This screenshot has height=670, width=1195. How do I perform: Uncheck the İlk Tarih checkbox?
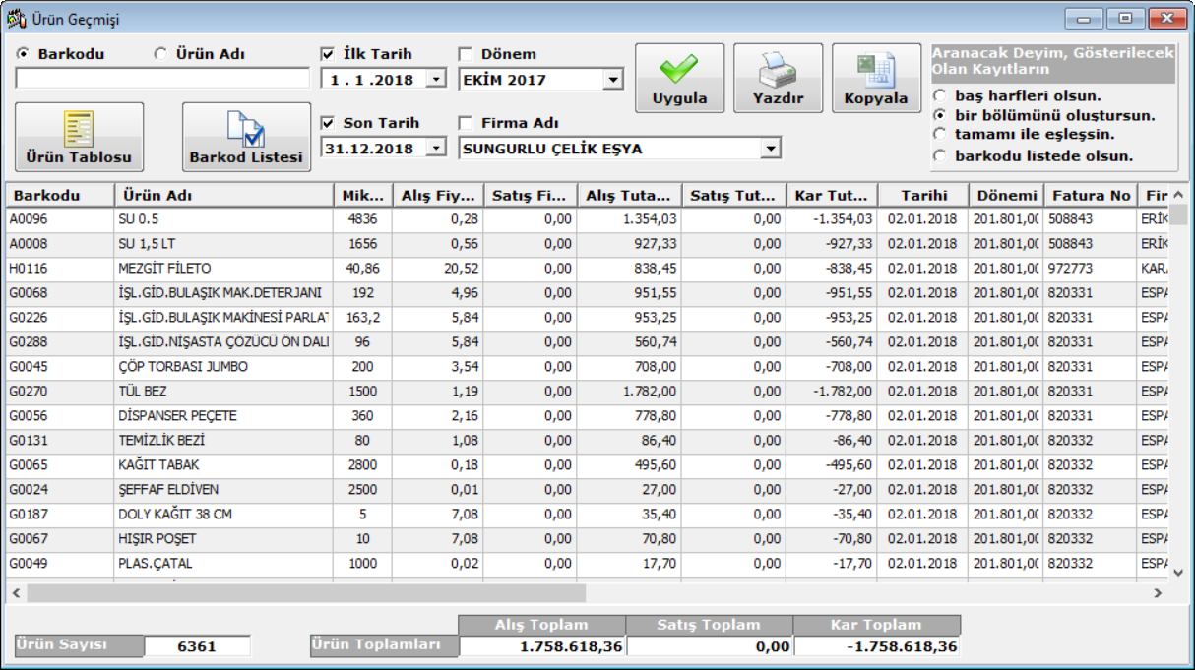pos(329,54)
